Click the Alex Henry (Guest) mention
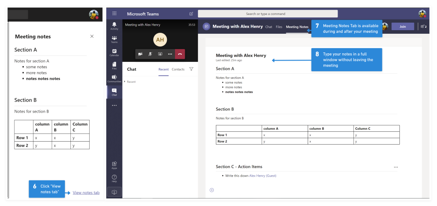437x206 pixels. click(263, 176)
